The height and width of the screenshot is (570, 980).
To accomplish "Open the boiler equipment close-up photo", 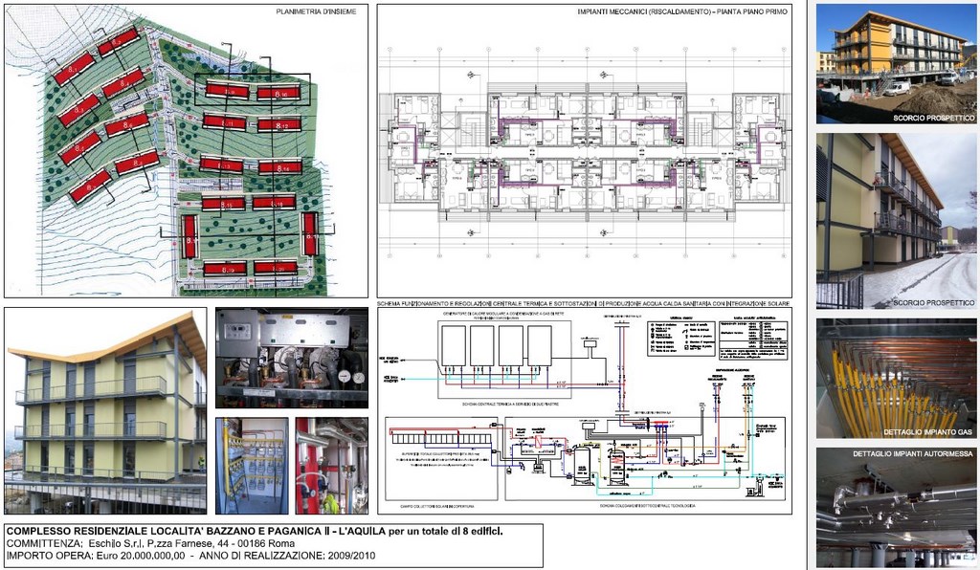I will coord(292,359).
